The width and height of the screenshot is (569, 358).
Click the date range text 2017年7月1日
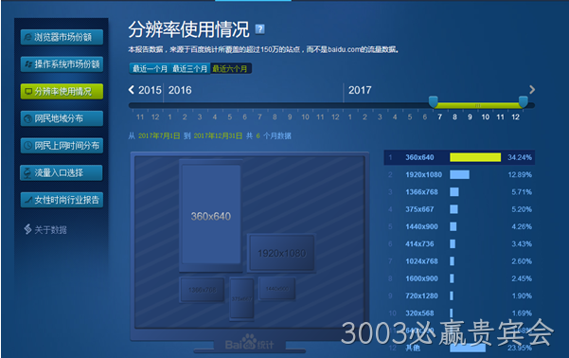click(159, 135)
